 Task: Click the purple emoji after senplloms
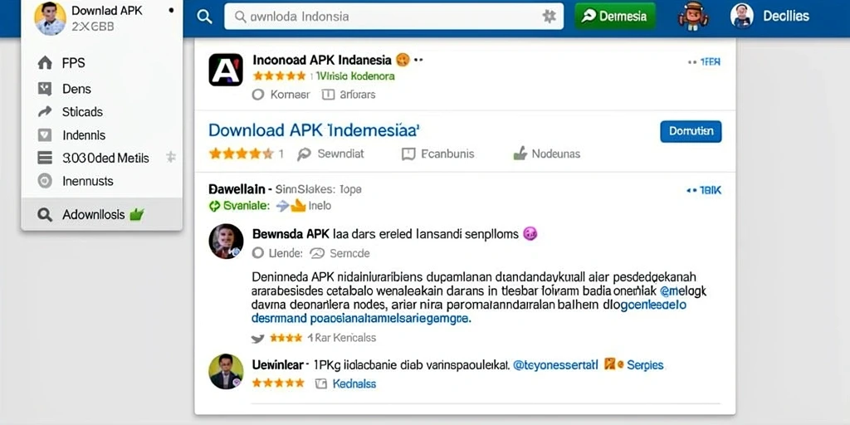[530, 234]
